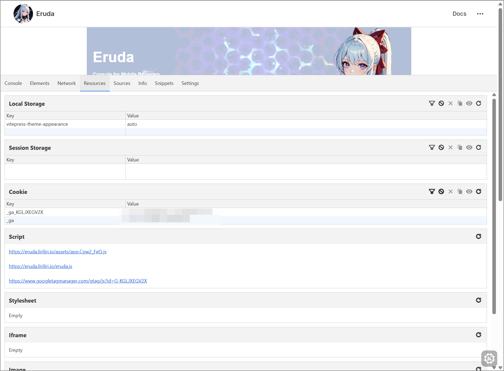The height and width of the screenshot is (371, 504).
Task: Clear all cookies with ban icon
Action: 441,191
